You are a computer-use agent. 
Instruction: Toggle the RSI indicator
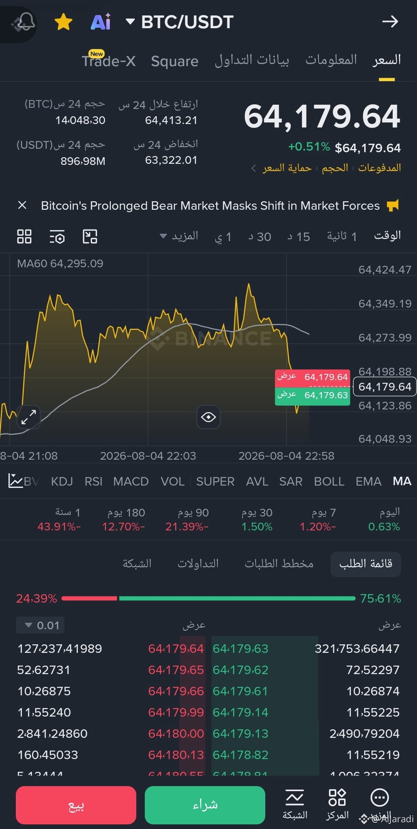93,481
